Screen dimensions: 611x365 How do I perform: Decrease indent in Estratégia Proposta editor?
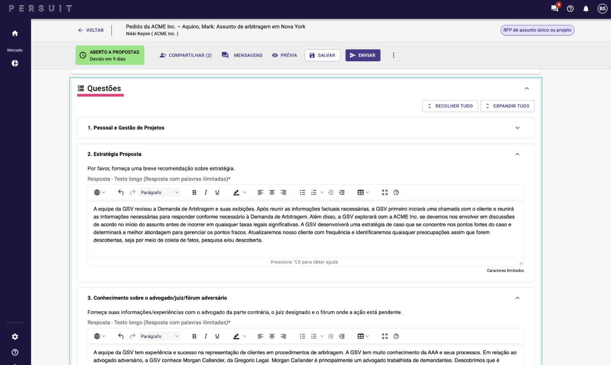[331, 192]
